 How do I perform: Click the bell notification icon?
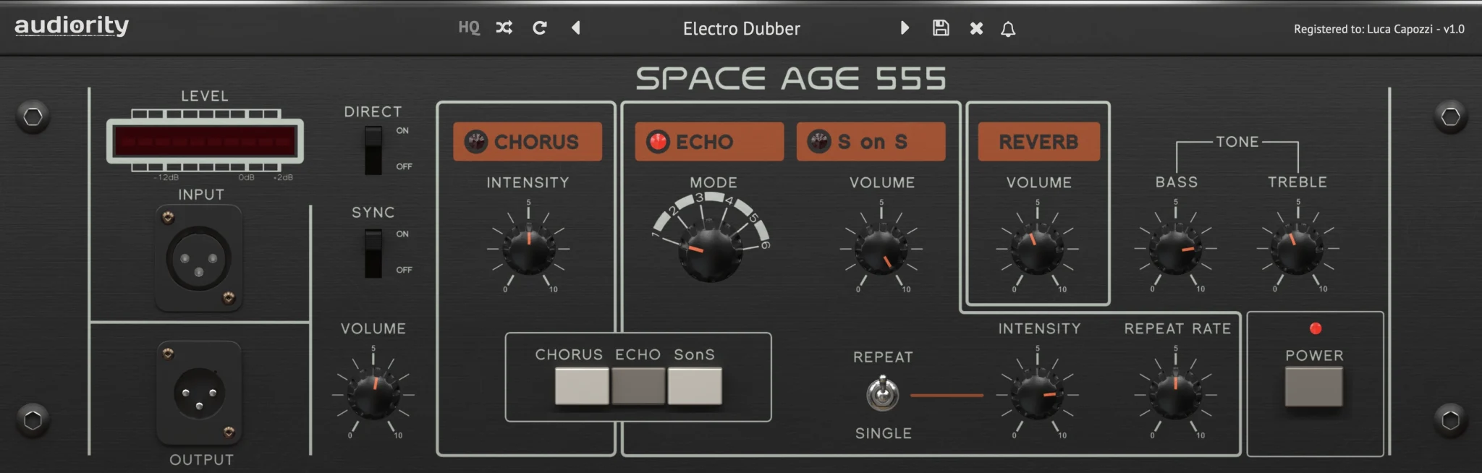[x=1008, y=29]
